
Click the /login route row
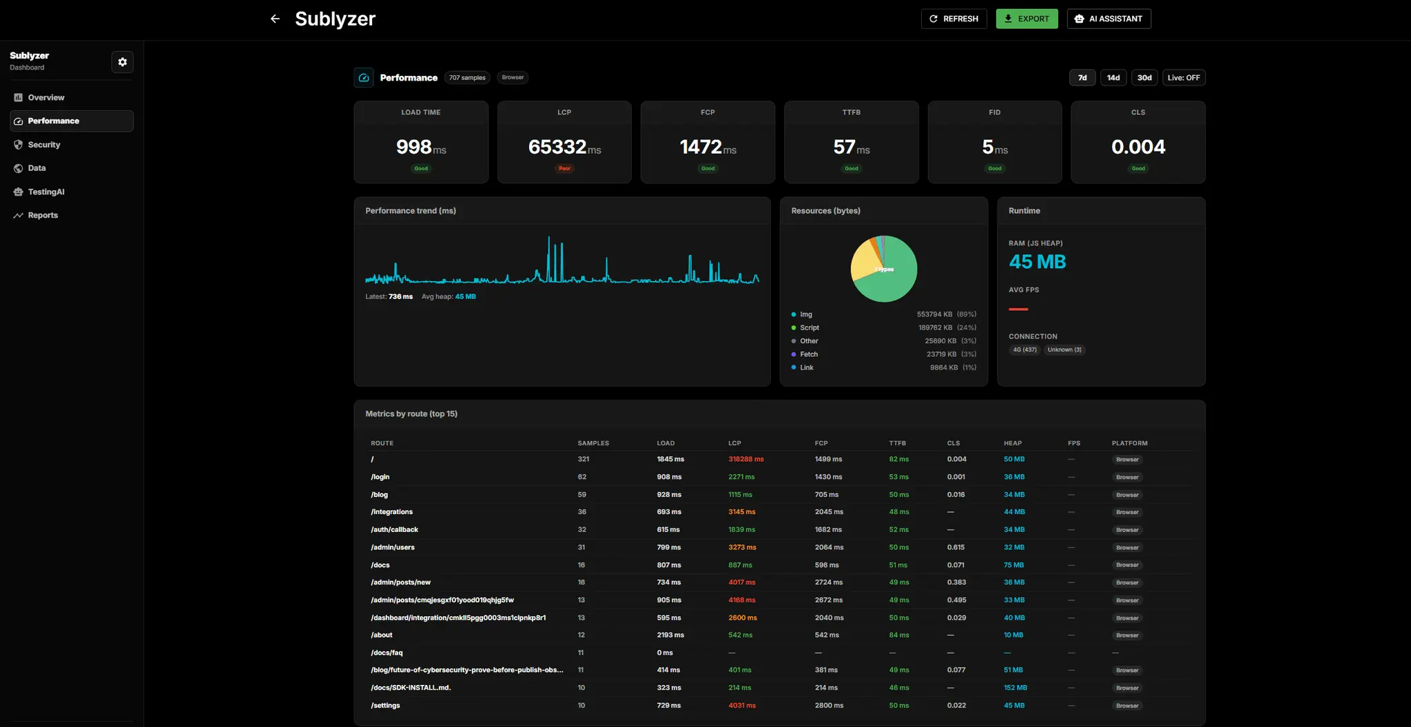pyautogui.click(x=779, y=477)
